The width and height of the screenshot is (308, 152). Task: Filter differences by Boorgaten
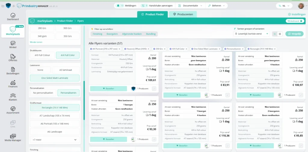pyautogui.click(x=112, y=34)
